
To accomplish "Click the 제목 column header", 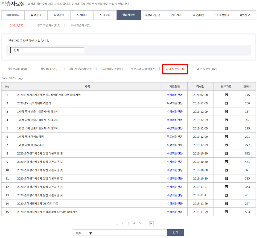I will click(x=87, y=86).
